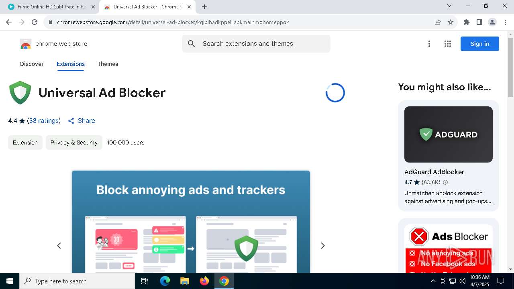This screenshot has width=514, height=289.
Task: Open File Explorer from taskbar
Action: click(184, 281)
